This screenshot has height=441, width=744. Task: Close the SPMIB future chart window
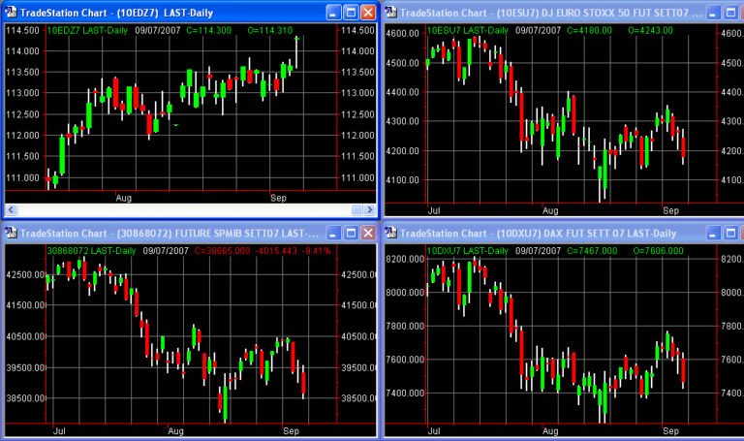click(x=368, y=233)
